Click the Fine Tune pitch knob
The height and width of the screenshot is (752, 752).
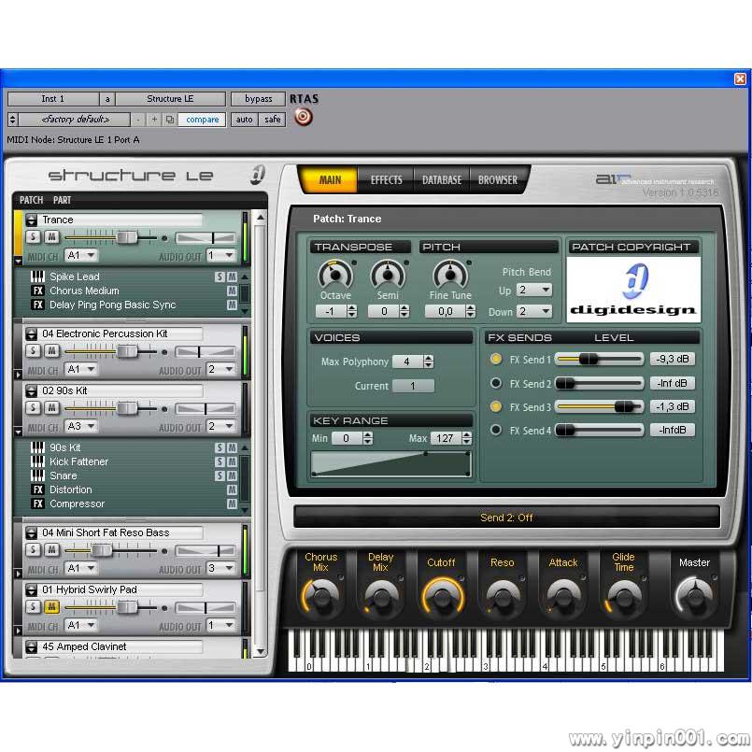tap(449, 275)
